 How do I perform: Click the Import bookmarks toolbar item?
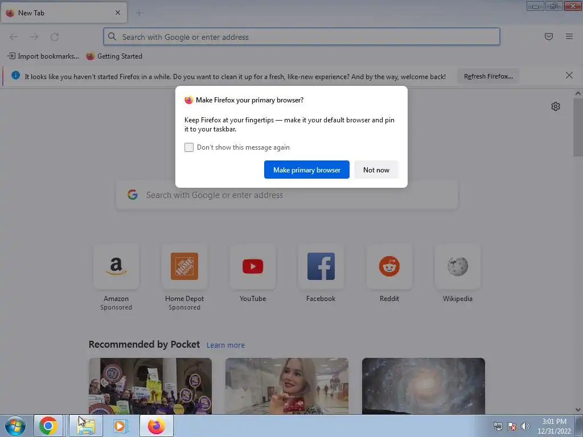(43, 56)
